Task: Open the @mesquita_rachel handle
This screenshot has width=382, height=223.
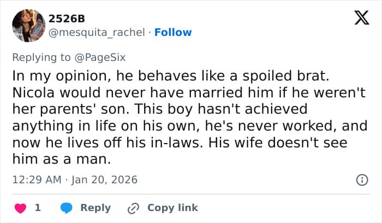Action: pos(96,33)
